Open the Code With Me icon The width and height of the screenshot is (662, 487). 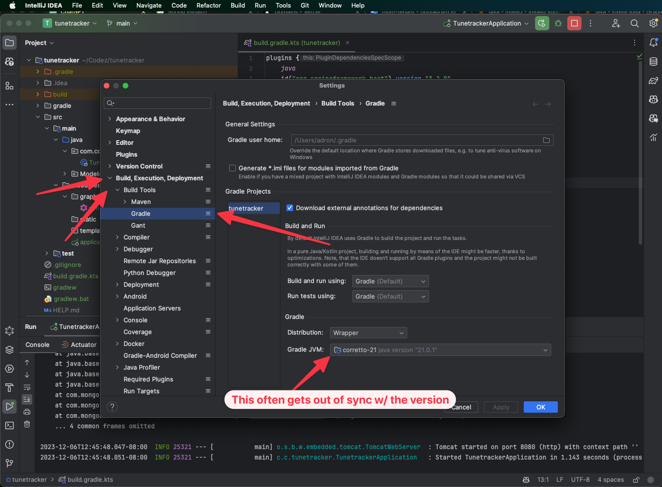click(x=616, y=23)
